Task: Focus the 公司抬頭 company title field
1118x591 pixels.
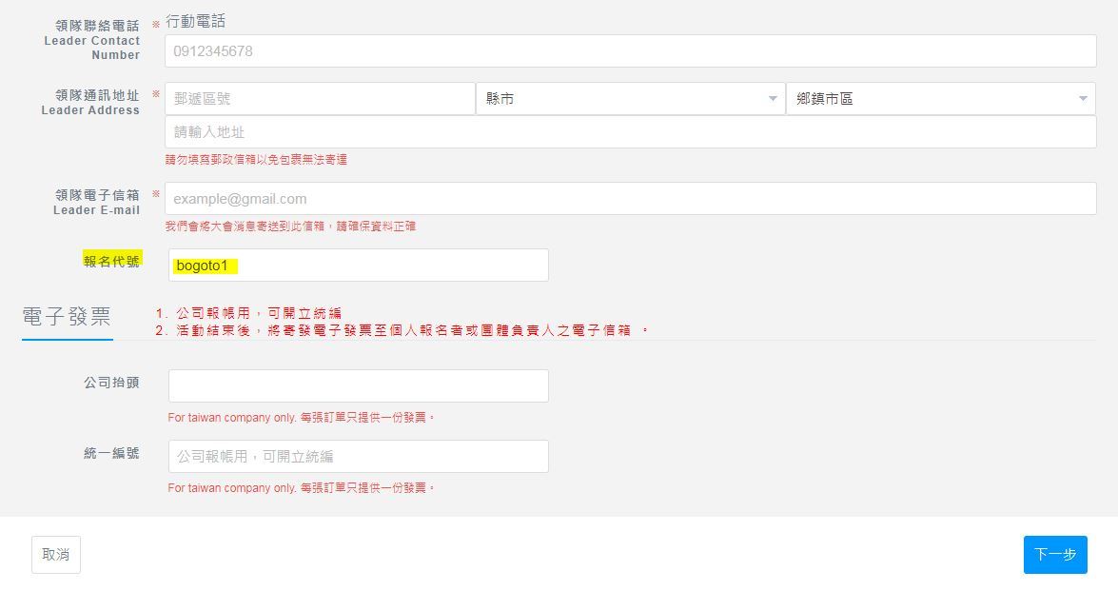Action: [358, 385]
